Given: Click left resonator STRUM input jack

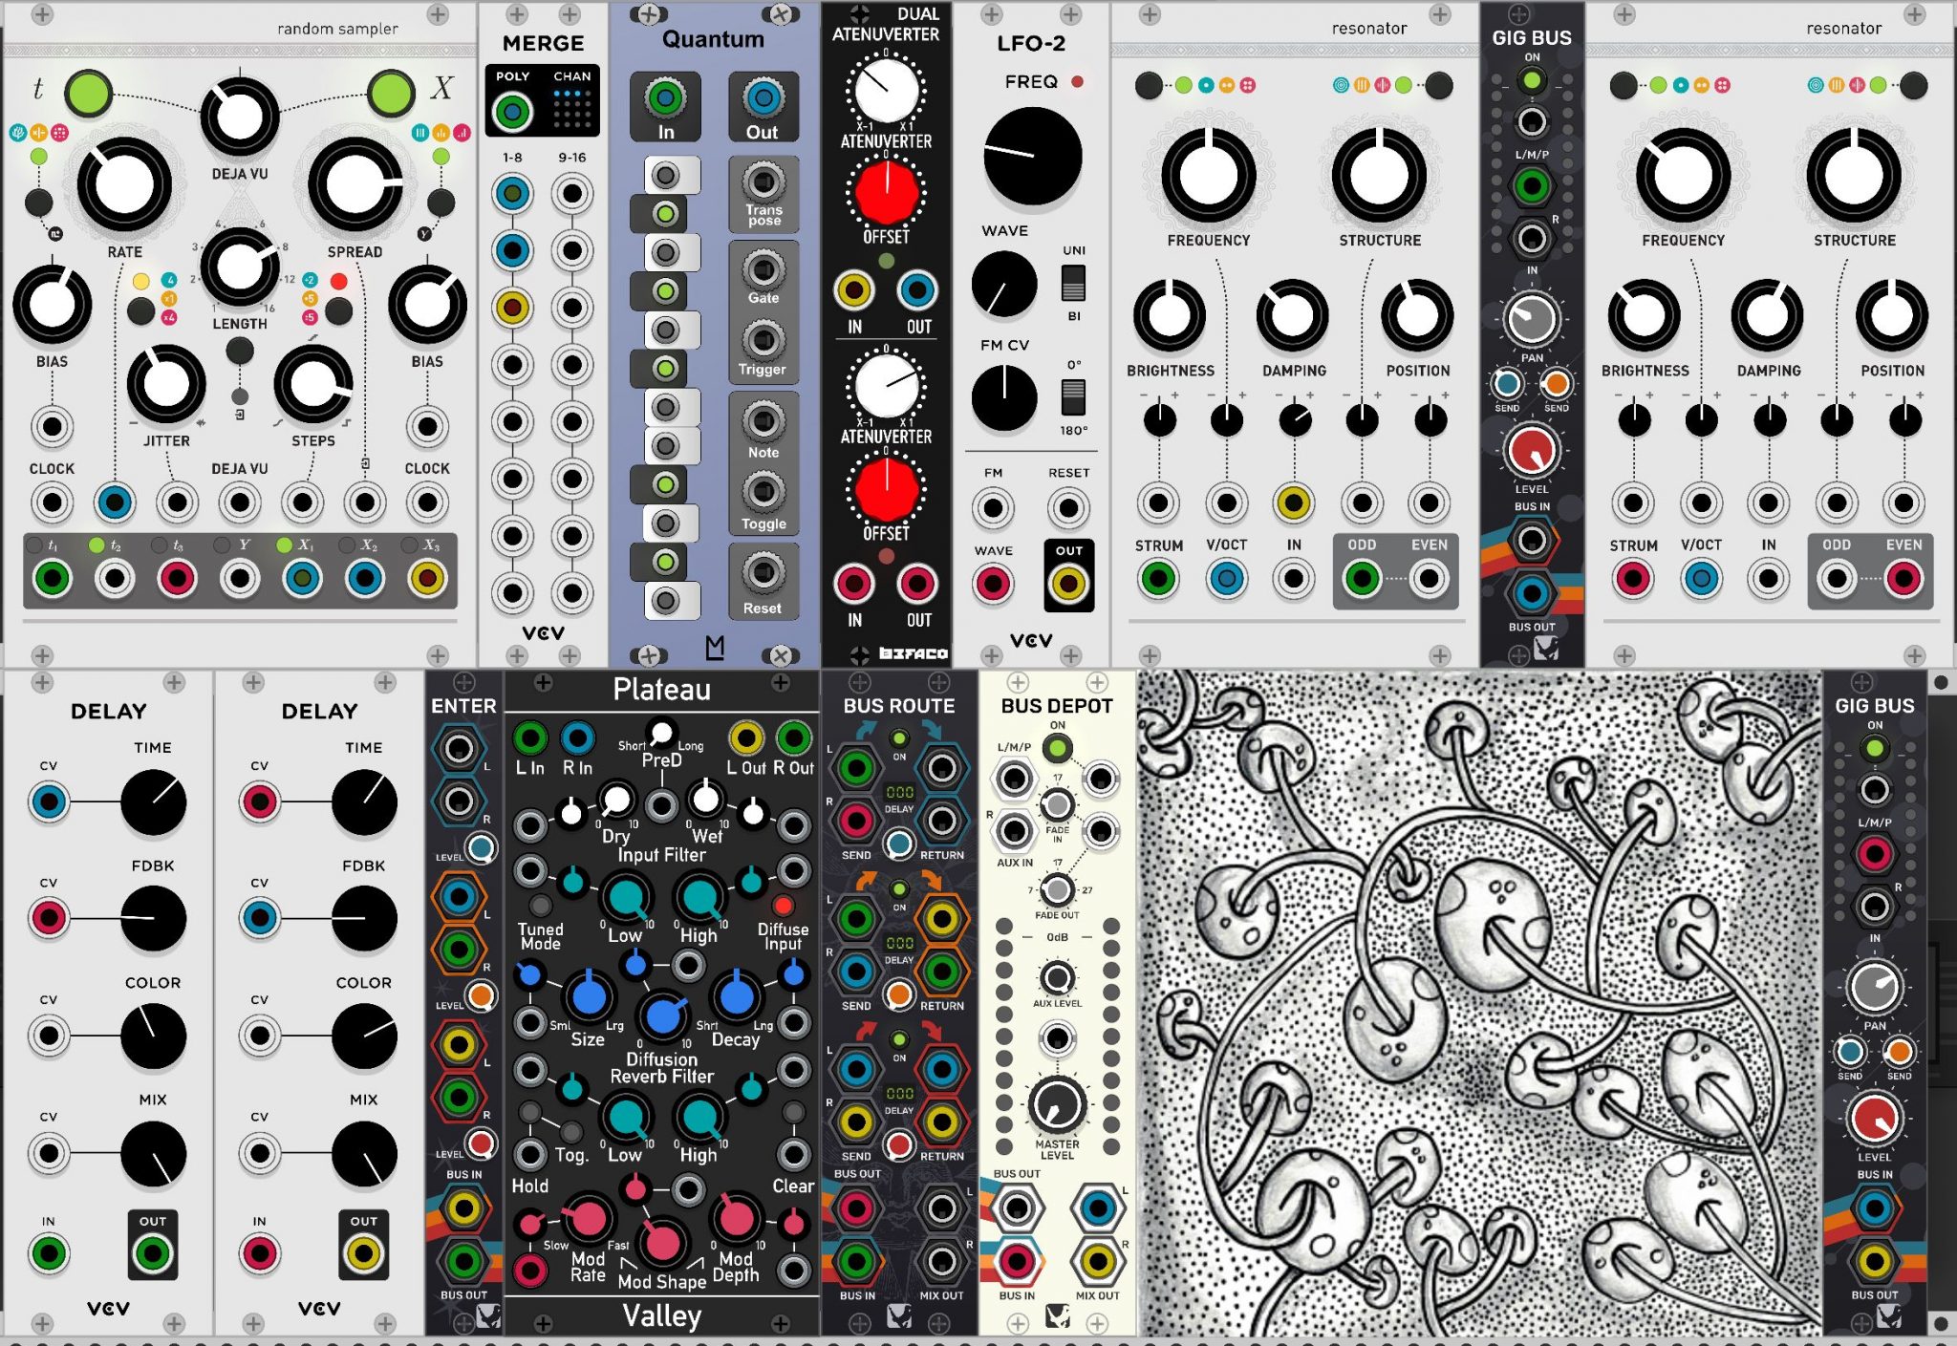Looking at the screenshot, I should 1158,579.
